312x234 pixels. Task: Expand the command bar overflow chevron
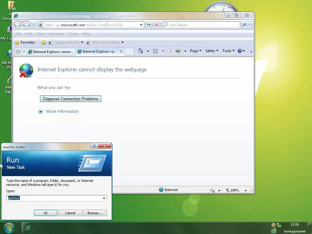251,51
